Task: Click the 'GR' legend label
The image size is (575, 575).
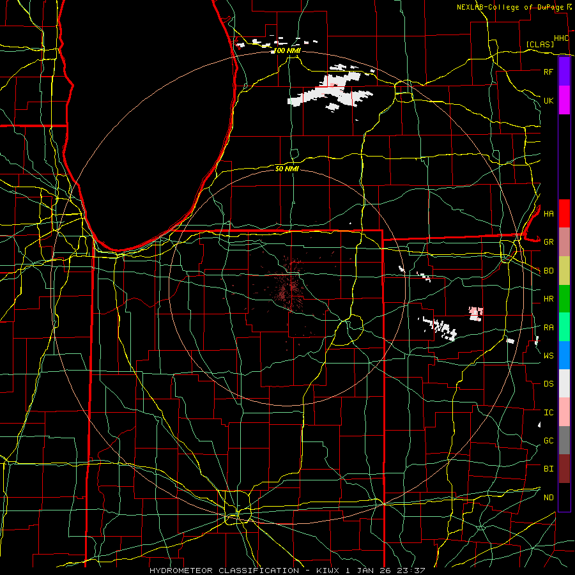Action: point(548,242)
